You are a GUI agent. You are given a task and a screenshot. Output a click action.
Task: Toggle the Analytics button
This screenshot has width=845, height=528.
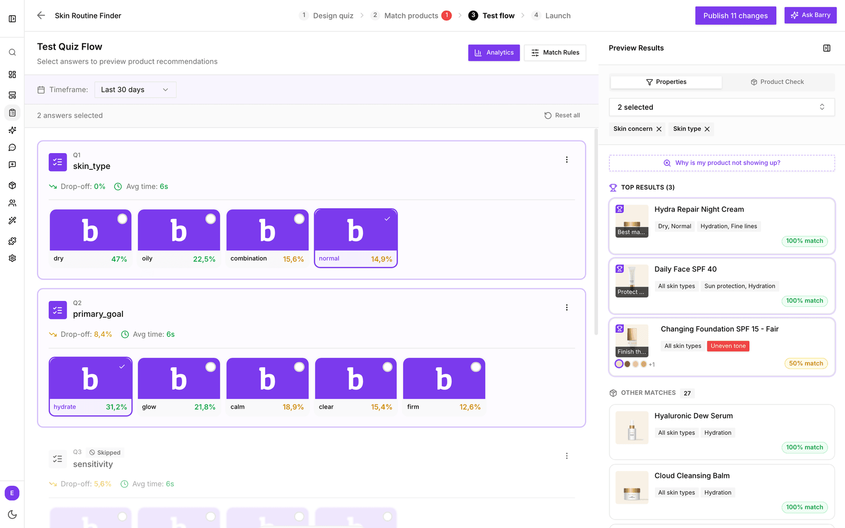click(x=494, y=52)
